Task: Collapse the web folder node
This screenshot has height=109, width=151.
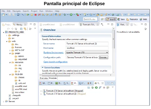Action: point(7,41)
